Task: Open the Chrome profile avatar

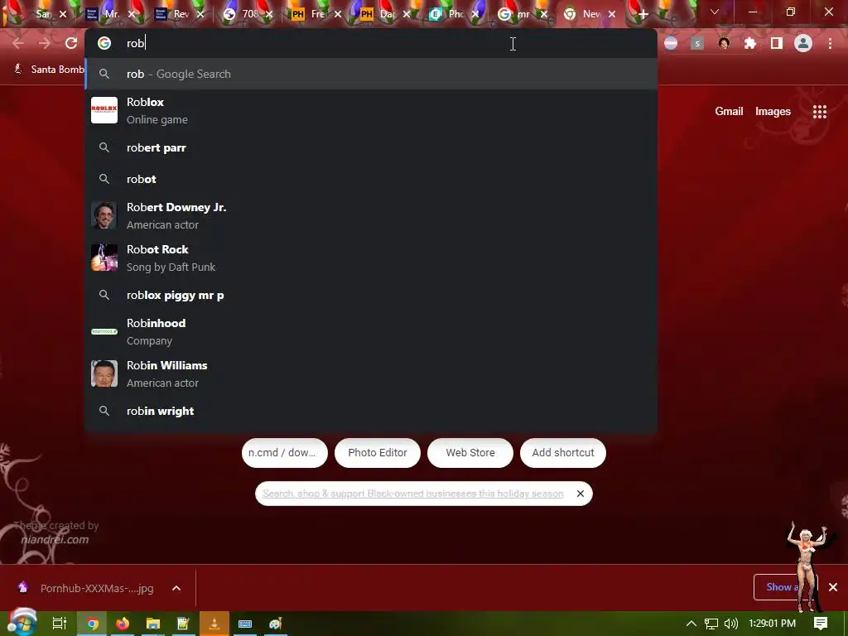Action: click(803, 43)
